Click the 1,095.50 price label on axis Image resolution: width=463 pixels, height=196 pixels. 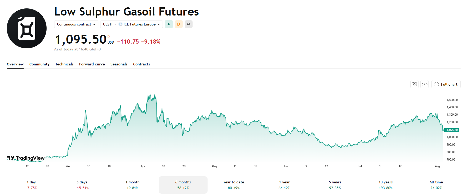(x=452, y=130)
